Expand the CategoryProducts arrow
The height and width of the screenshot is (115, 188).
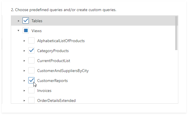[x=24, y=51]
